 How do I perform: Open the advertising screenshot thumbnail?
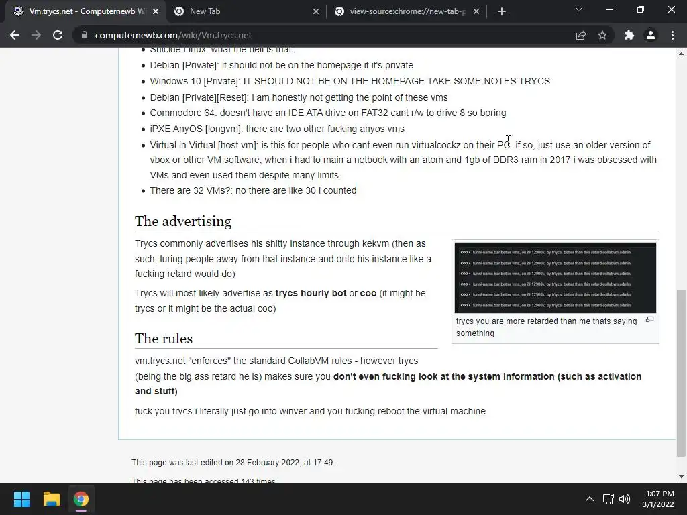point(555,278)
